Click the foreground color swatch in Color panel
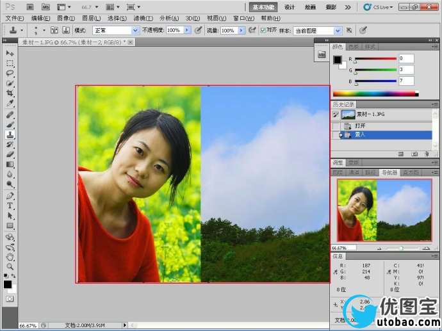 pos(338,60)
